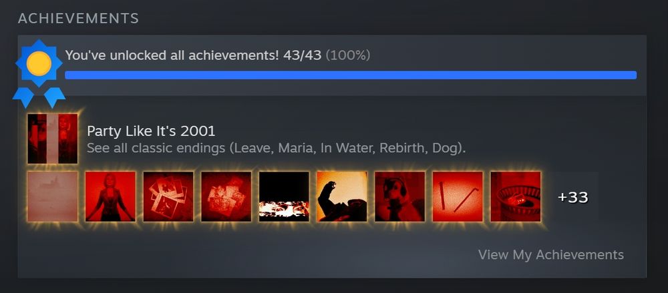
Task: Select the white-outlined scattered photographs achievement icon
Action: 168,196
